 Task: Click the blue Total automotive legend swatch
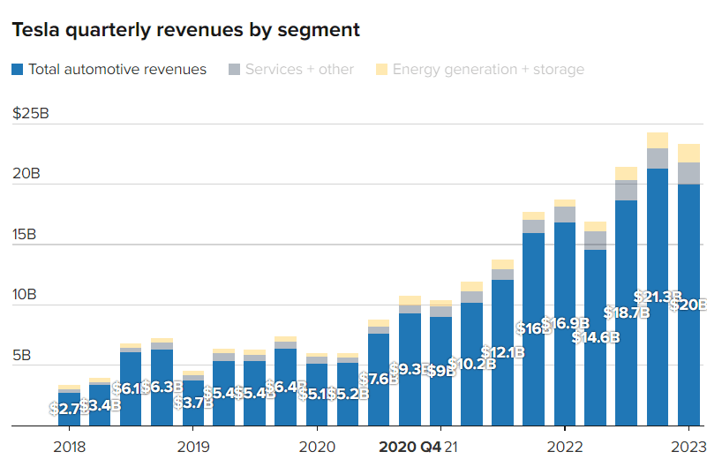pos(18,69)
